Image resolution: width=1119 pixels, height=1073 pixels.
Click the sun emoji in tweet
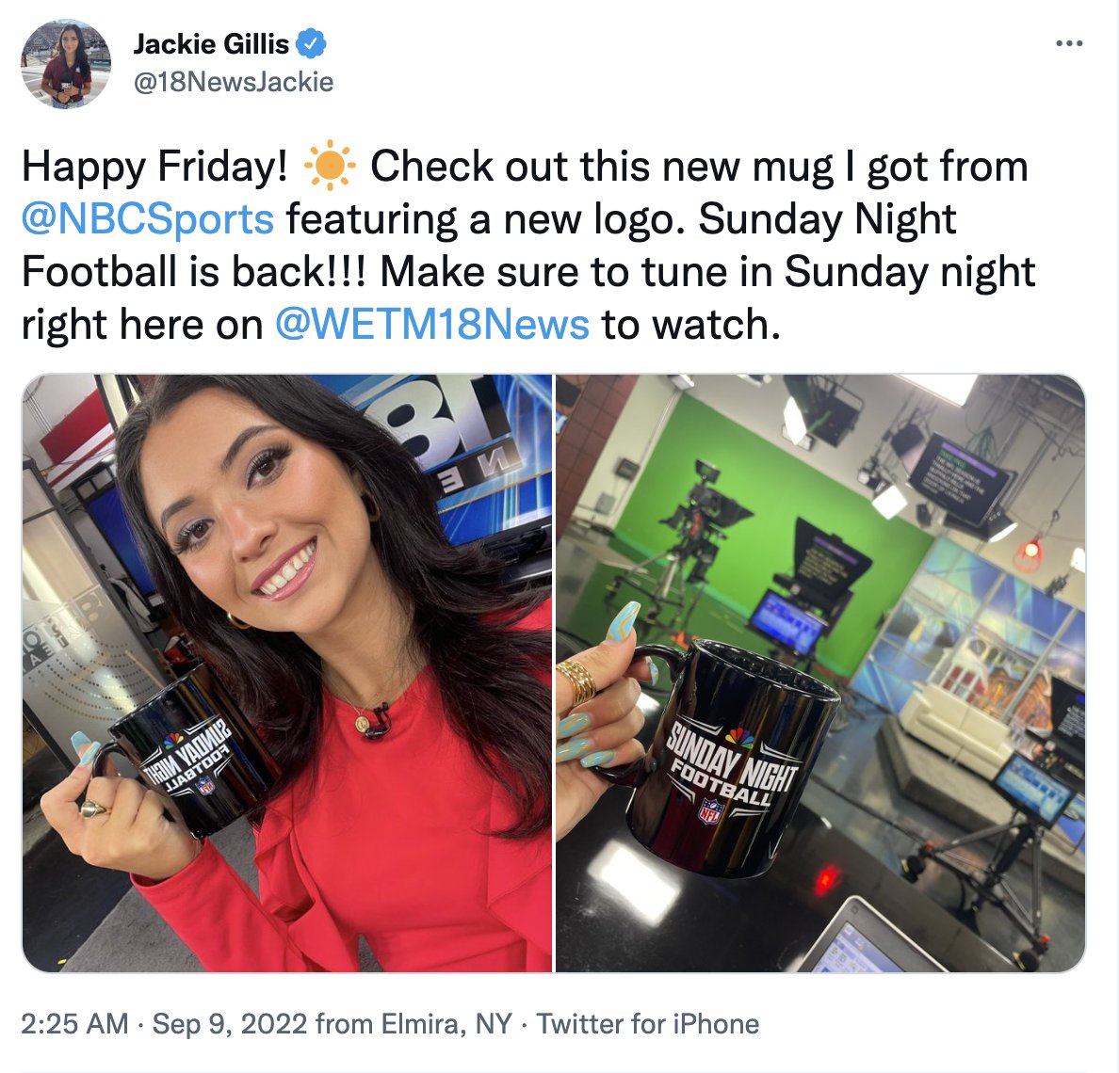(330, 167)
